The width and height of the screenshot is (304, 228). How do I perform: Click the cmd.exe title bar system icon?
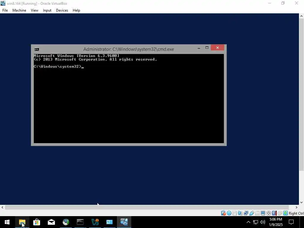pyautogui.click(x=37, y=50)
